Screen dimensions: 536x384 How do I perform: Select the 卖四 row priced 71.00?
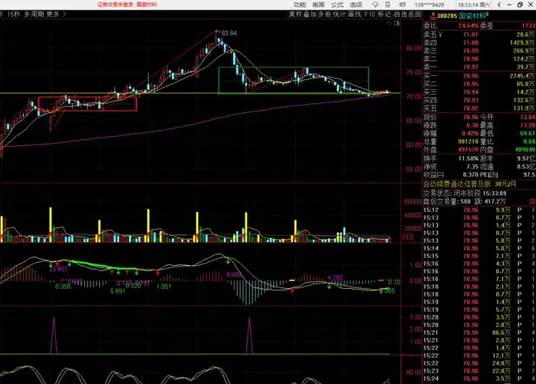479,43
